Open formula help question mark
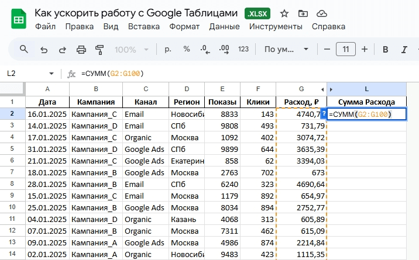The height and width of the screenshot is (260, 419). (x=324, y=114)
